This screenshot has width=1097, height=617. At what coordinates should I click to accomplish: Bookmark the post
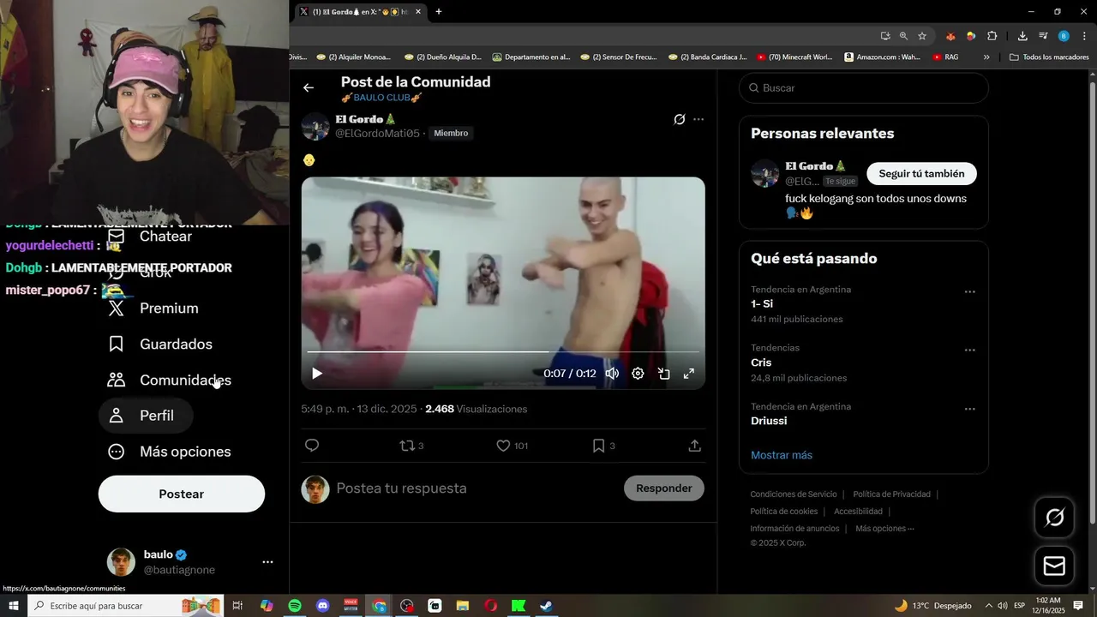point(603,446)
